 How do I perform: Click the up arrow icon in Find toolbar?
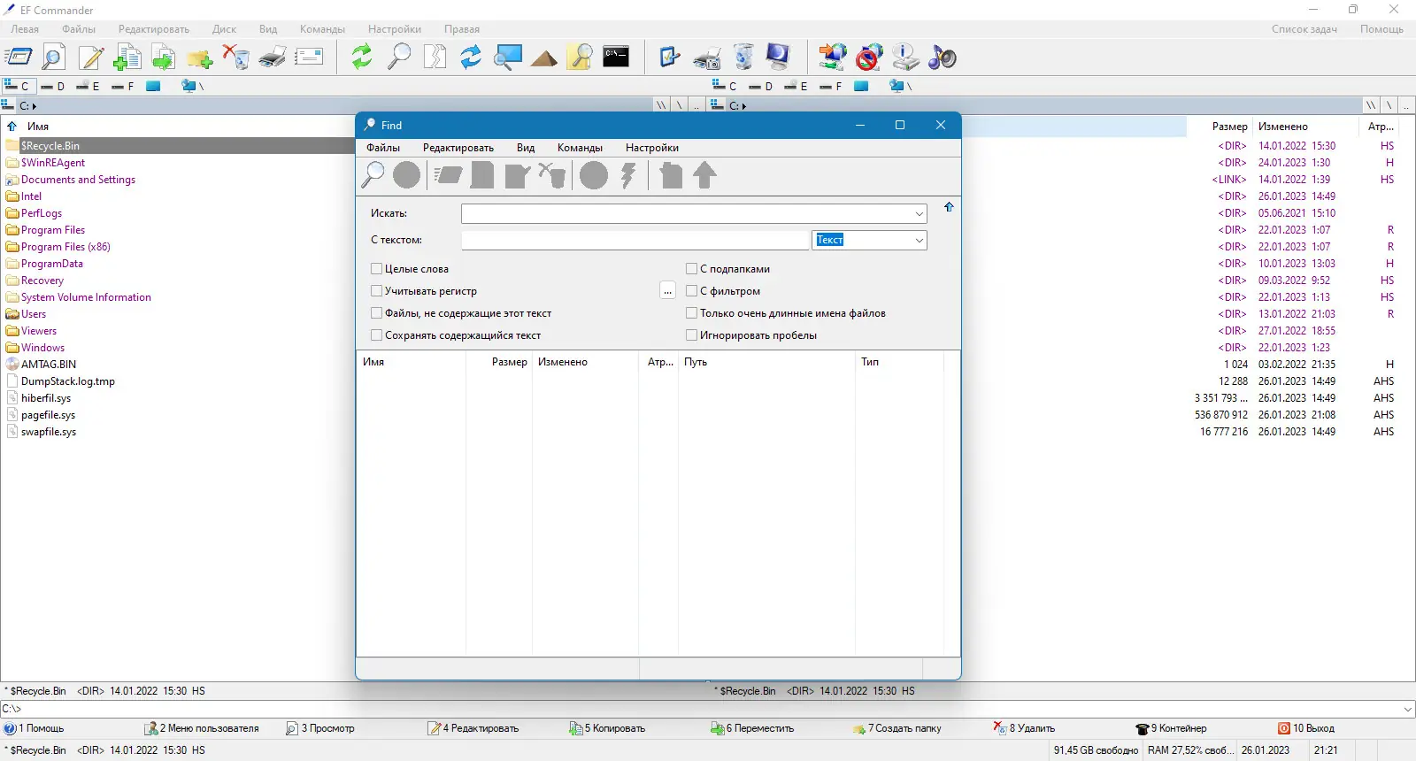coord(705,175)
